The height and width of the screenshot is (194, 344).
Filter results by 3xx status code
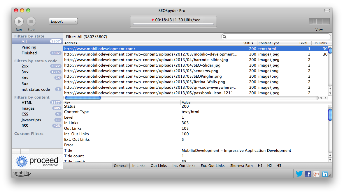[x=37, y=72]
